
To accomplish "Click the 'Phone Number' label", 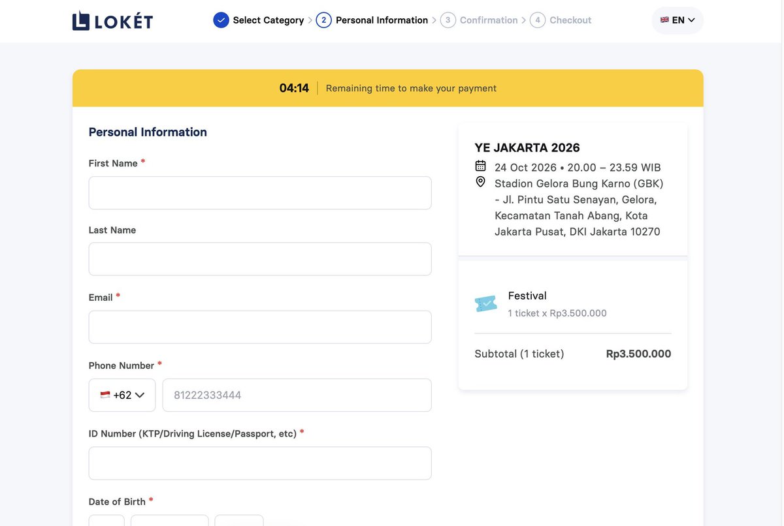I will 122,365.
